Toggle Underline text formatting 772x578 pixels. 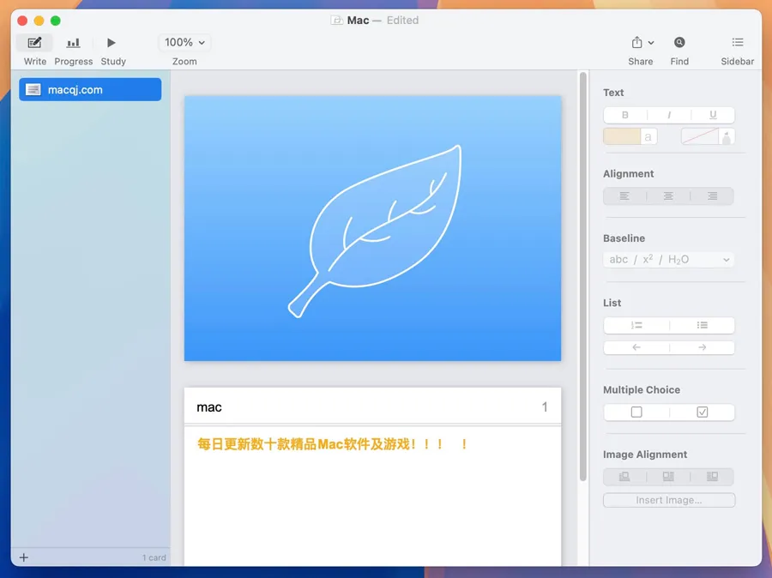click(713, 115)
